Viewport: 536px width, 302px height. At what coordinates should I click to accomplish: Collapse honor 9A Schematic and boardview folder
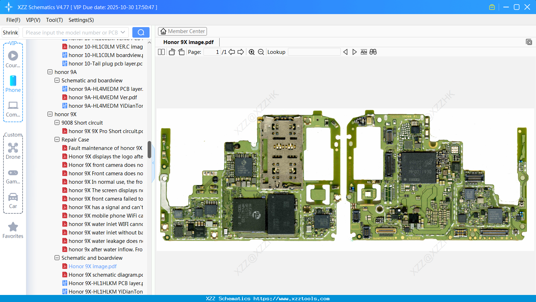point(57,80)
